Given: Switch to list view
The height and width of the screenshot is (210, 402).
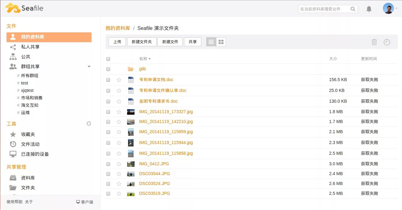Looking at the screenshot, I should pyautogui.click(x=211, y=42).
